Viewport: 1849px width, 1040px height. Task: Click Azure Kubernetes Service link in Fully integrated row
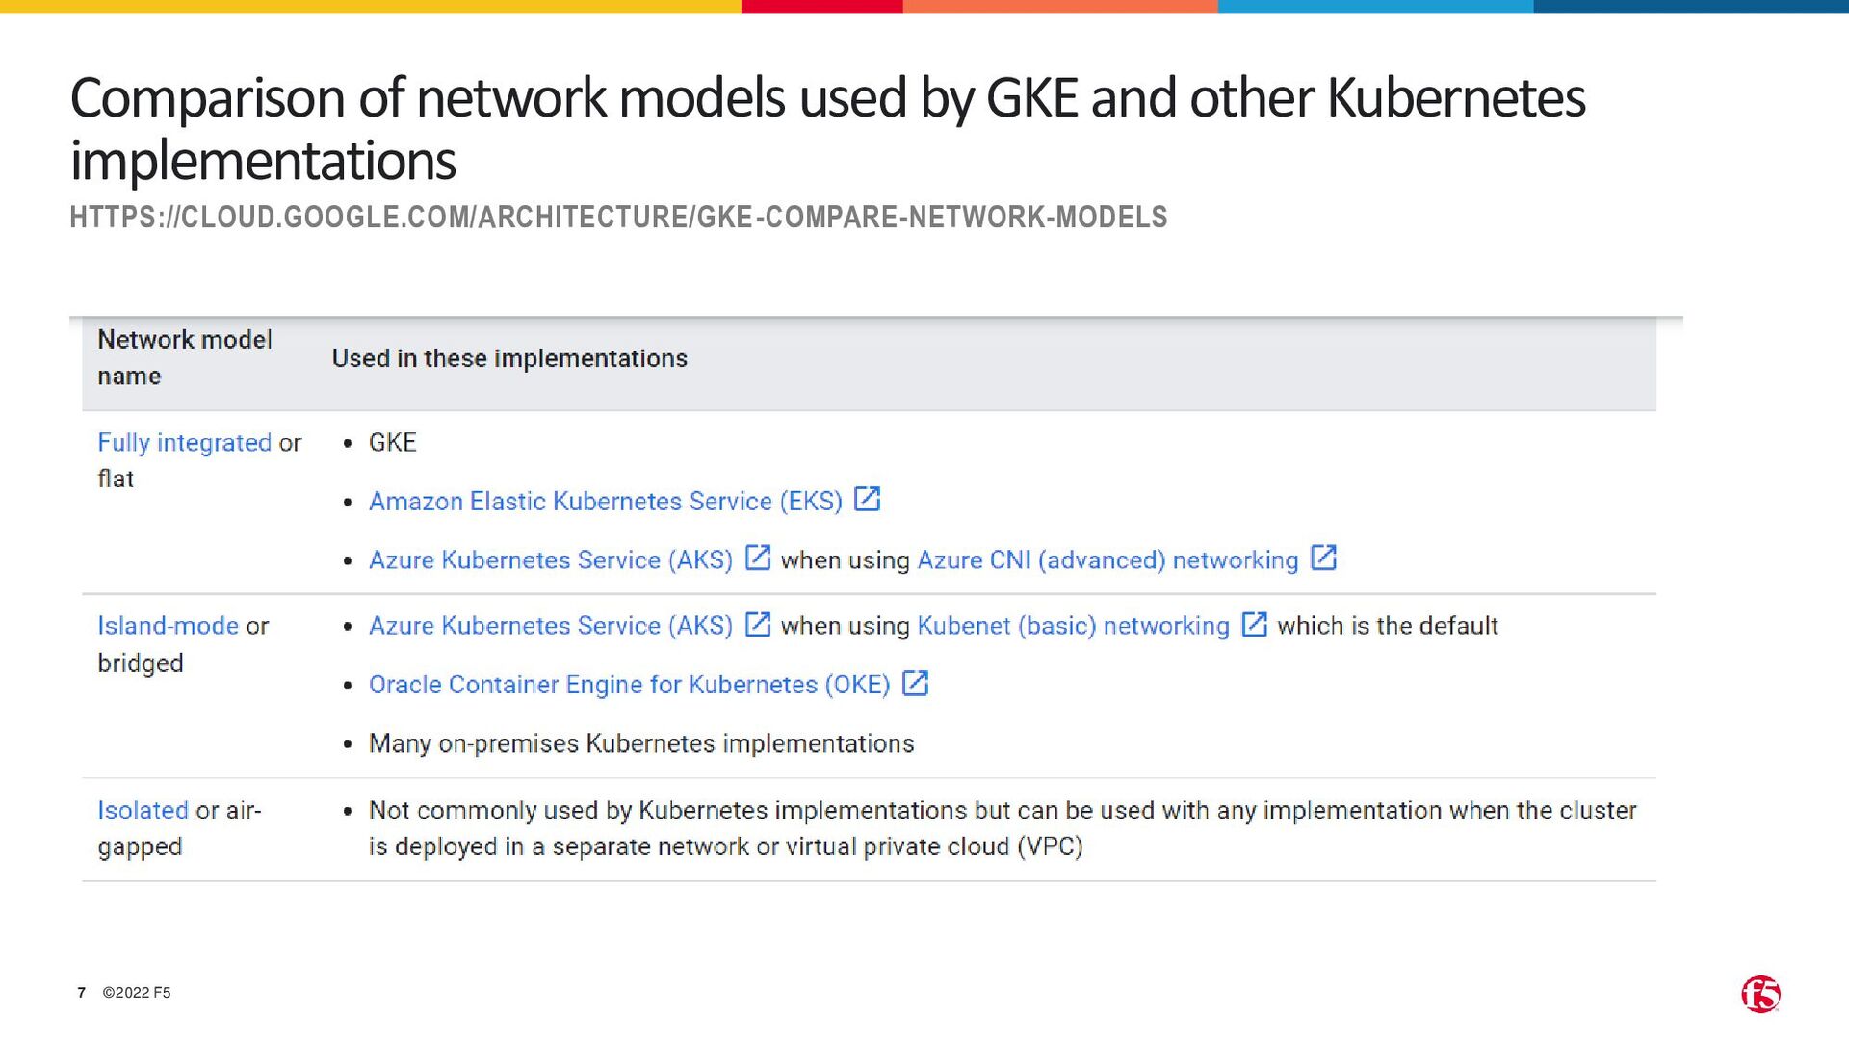[550, 560]
